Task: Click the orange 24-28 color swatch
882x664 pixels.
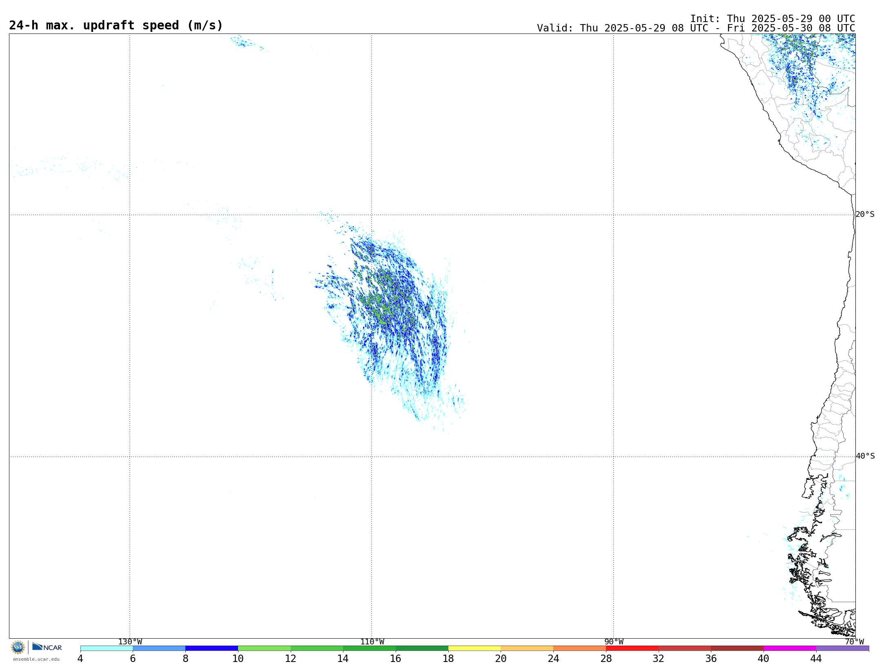Action: click(580, 648)
